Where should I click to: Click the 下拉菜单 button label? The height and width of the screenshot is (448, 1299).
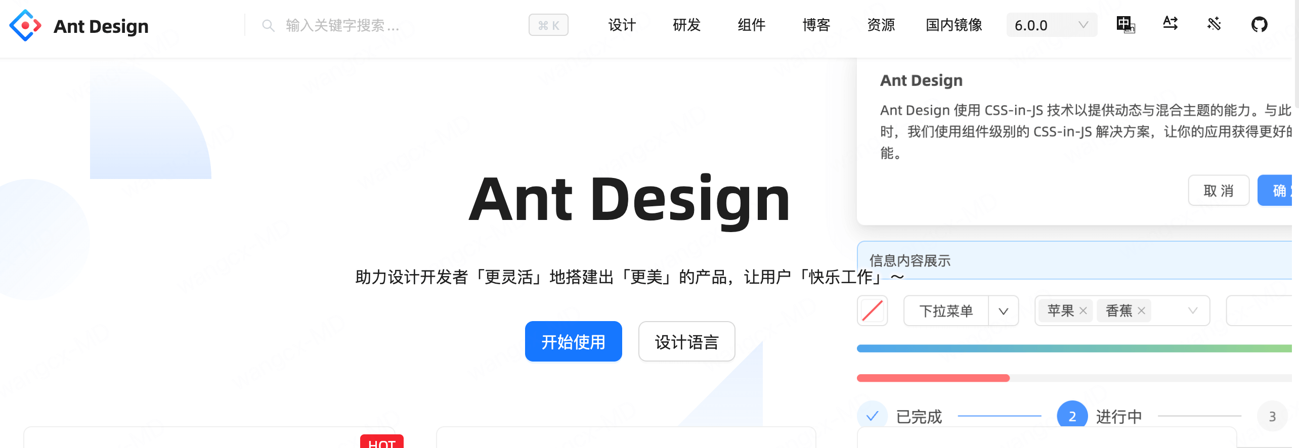click(946, 311)
